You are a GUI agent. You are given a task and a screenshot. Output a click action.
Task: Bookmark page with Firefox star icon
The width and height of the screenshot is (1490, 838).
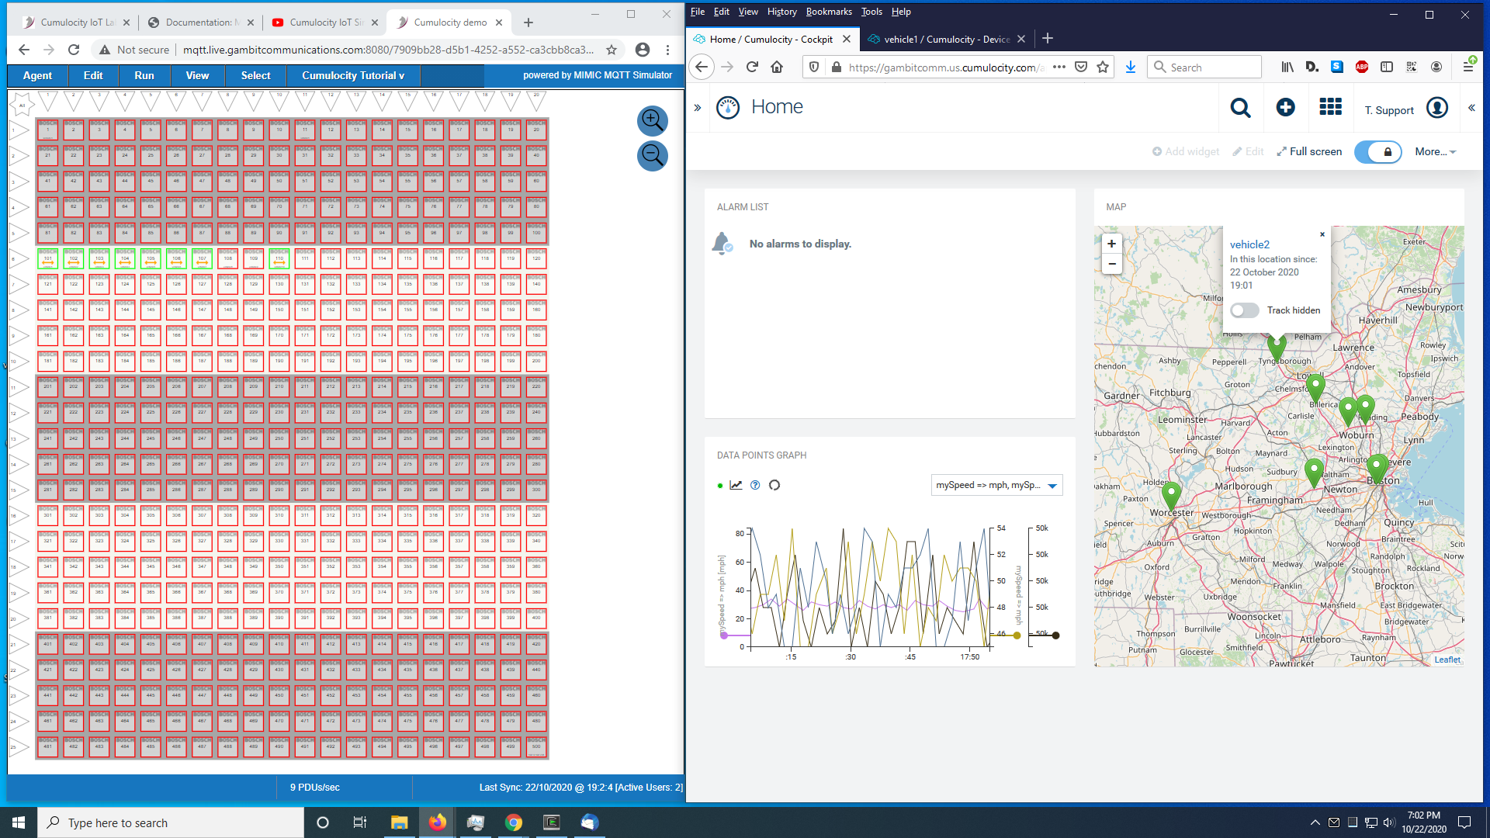(x=1102, y=68)
